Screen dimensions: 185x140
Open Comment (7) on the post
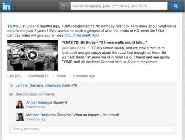39,76
